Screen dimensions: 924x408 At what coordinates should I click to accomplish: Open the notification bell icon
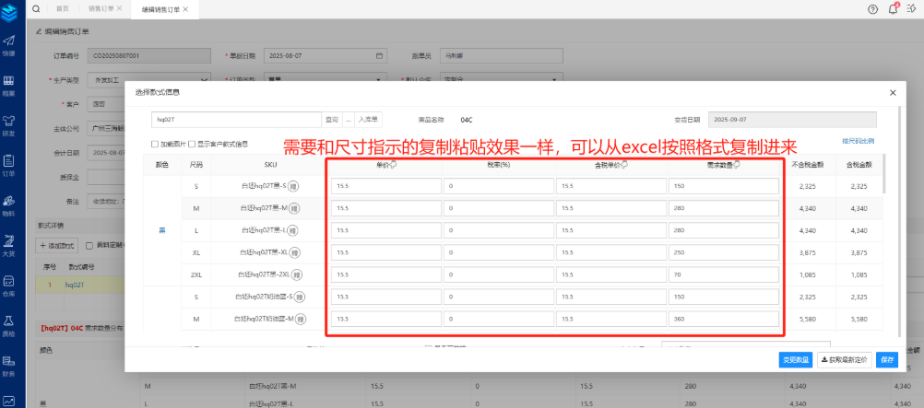tap(893, 8)
